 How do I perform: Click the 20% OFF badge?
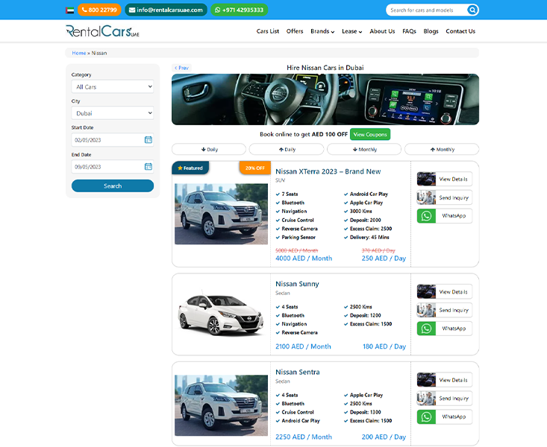pos(255,168)
